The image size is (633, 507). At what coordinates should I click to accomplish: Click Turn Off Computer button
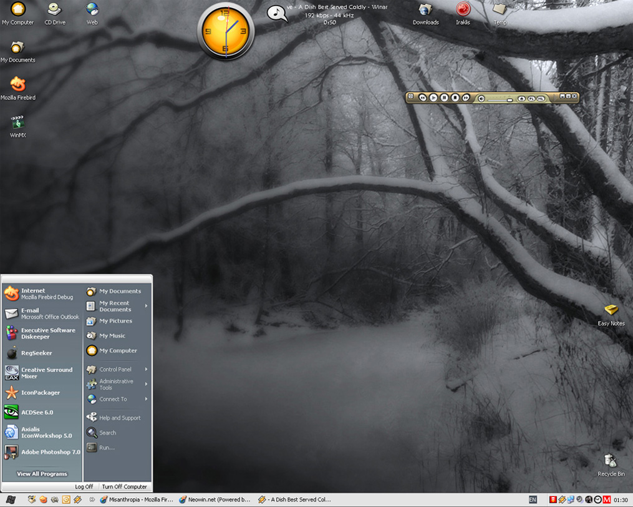coord(124,486)
